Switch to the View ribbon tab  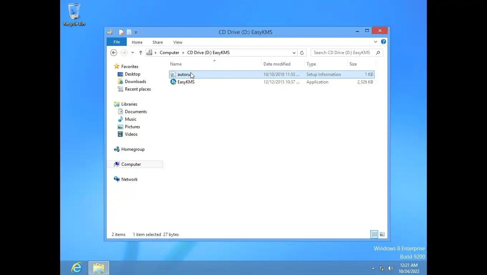pos(178,42)
